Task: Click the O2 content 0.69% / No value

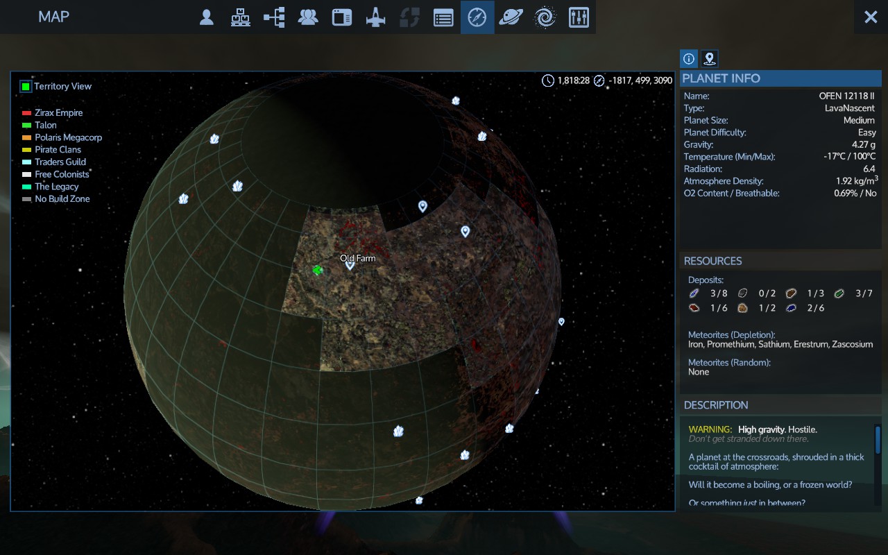Action: (855, 194)
